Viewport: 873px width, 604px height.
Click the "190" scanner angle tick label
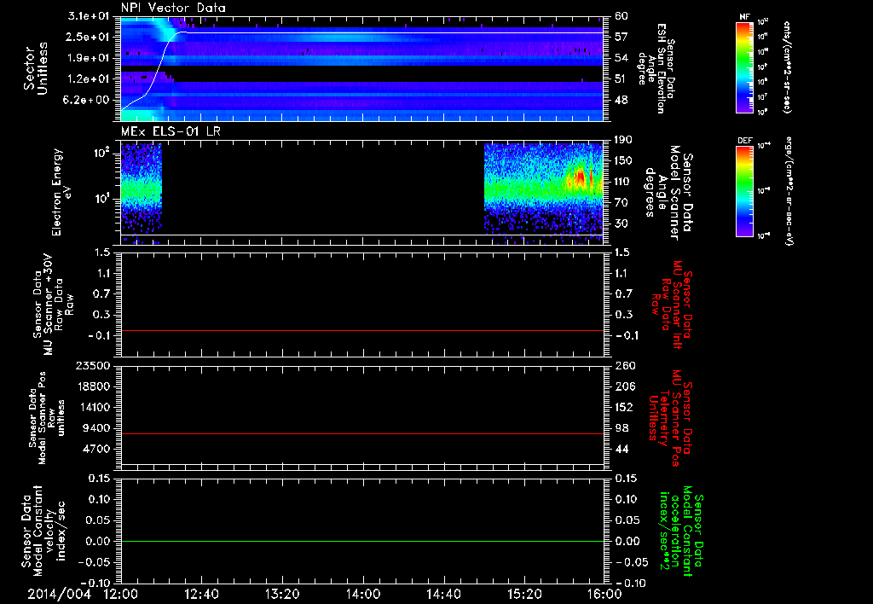[x=623, y=140]
